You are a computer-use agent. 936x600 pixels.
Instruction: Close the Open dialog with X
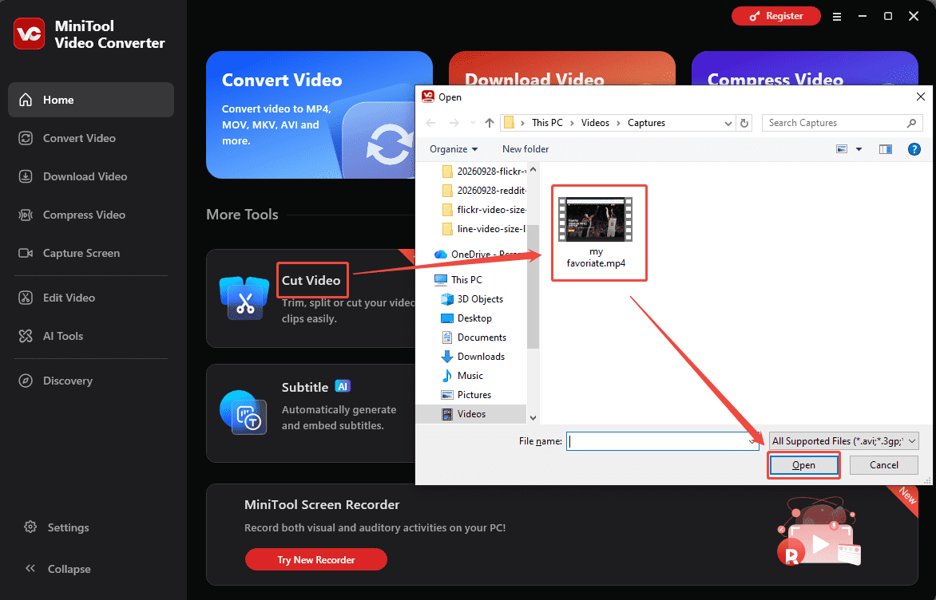(921, 97)
